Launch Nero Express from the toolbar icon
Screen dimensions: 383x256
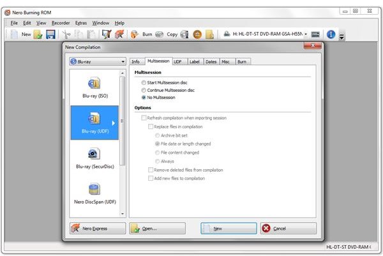point(119,34)
